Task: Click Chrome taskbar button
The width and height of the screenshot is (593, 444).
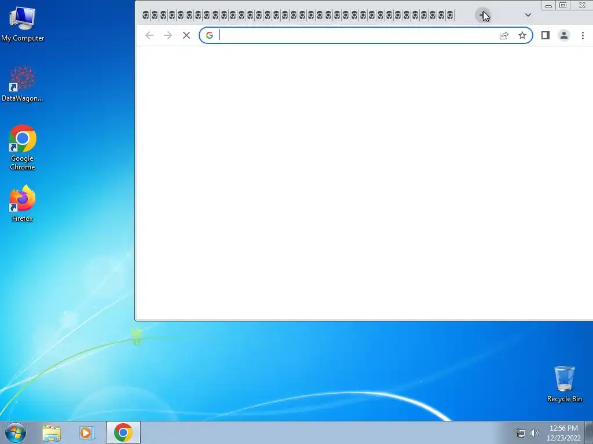Action: click(123, 432)
